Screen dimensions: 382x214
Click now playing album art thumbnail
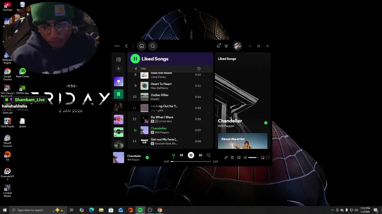(118, 158)
